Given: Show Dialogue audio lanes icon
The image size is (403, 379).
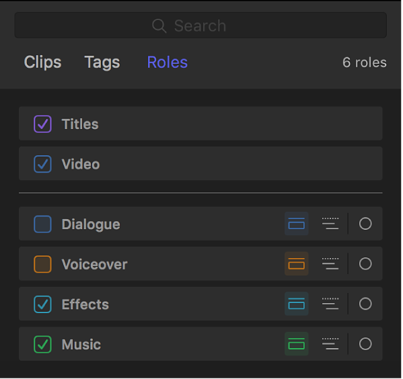Looking at the screenshot, I should tap(297, 224).
